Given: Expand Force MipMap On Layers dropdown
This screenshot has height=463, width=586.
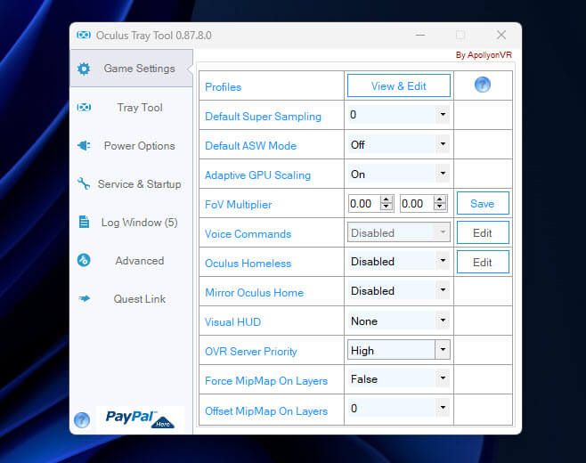Looking at the screenshot, I should 398,379.
